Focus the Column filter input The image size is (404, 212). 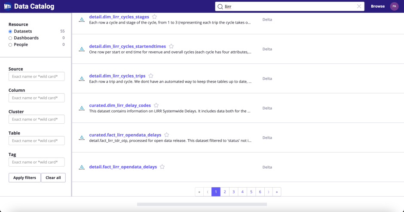[x=37, y=98]
